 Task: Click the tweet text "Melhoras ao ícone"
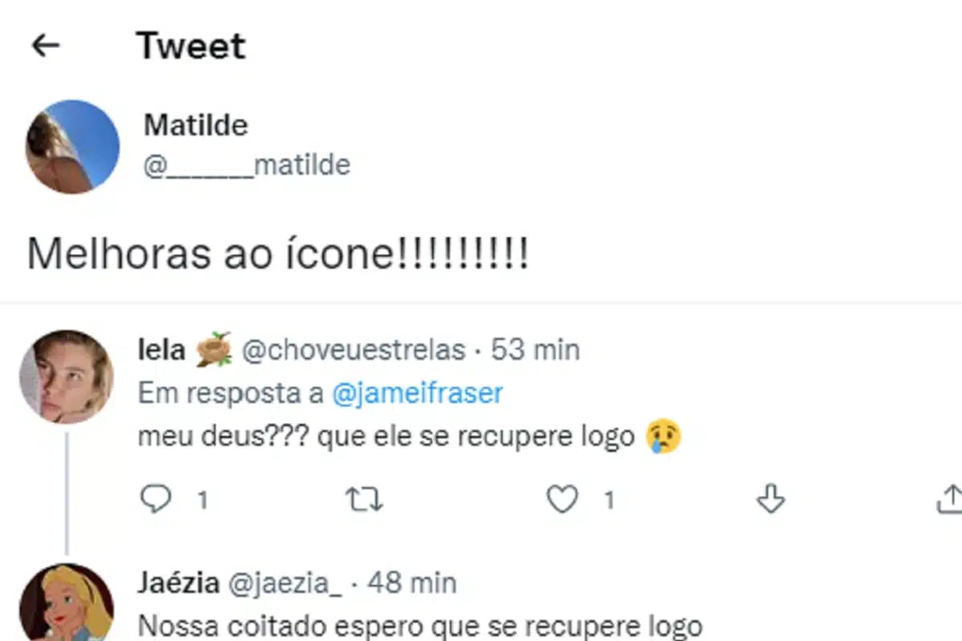click(277, 255)
